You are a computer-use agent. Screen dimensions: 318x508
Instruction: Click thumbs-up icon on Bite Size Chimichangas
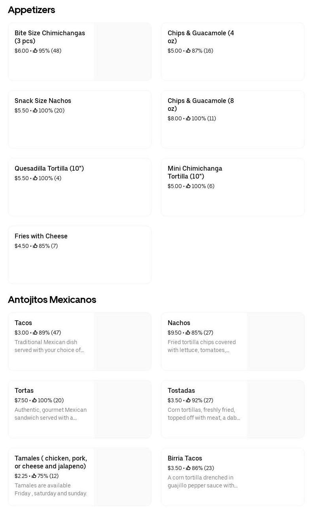coord(35,51)
